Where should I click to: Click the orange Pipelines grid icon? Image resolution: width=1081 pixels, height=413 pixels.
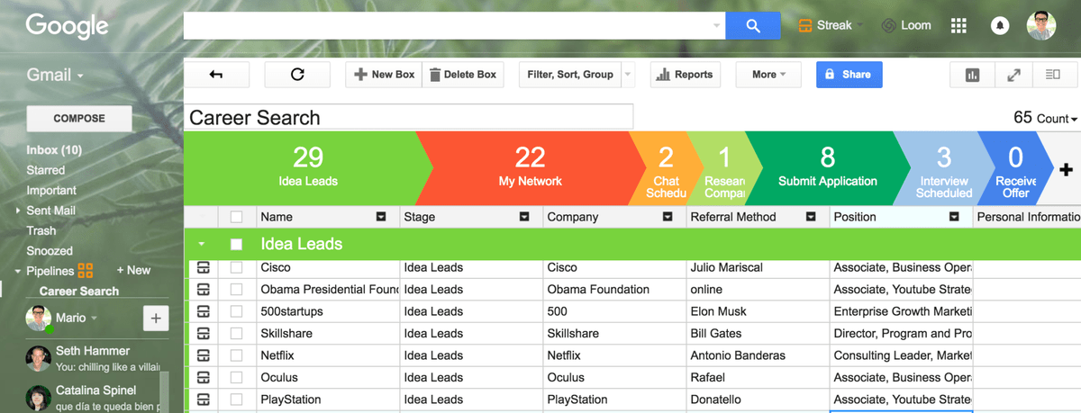point(86,270)
